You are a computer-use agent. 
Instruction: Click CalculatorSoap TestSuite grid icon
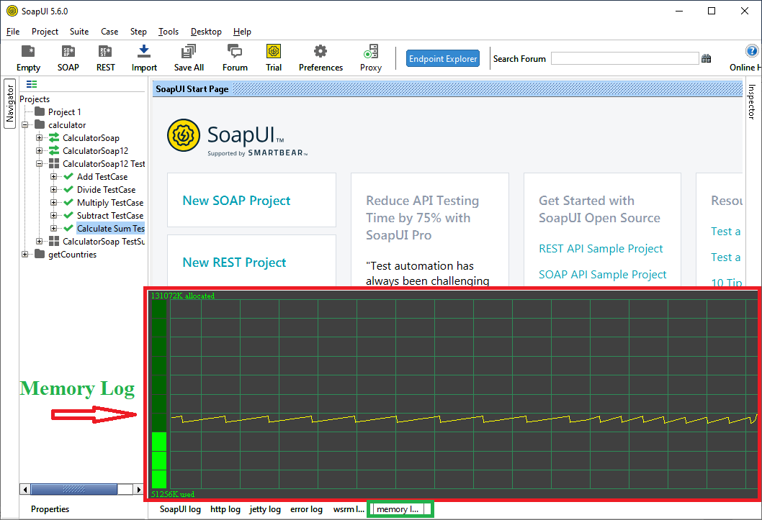[x=54, y=241]
